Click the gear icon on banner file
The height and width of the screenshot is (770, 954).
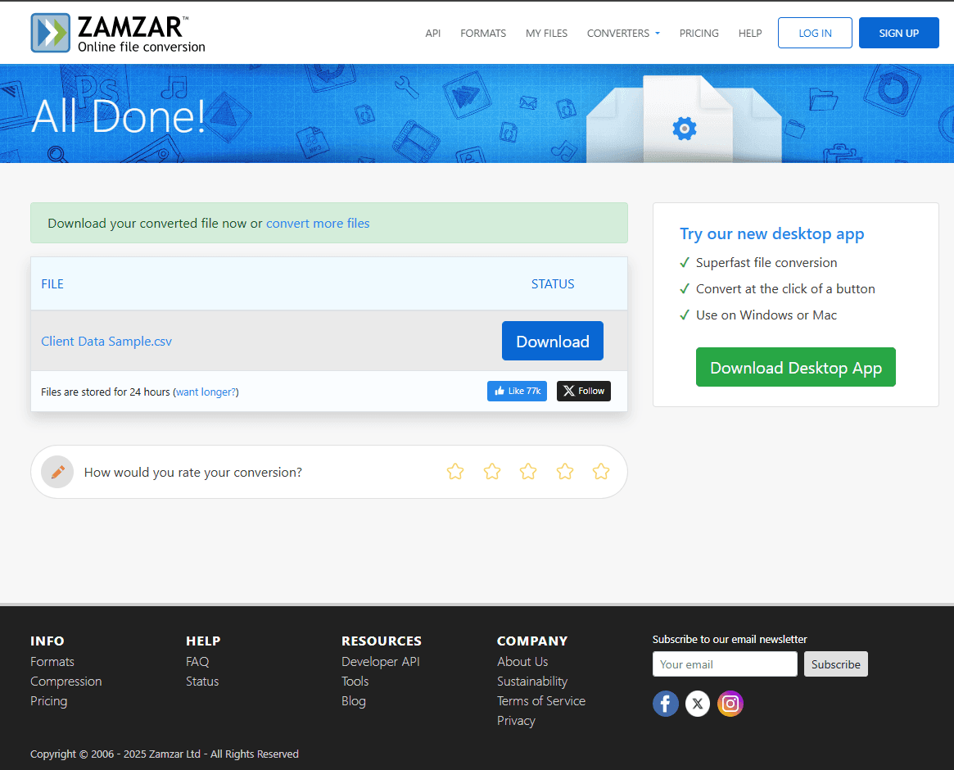pyautogui.click(x=685, y=129)
